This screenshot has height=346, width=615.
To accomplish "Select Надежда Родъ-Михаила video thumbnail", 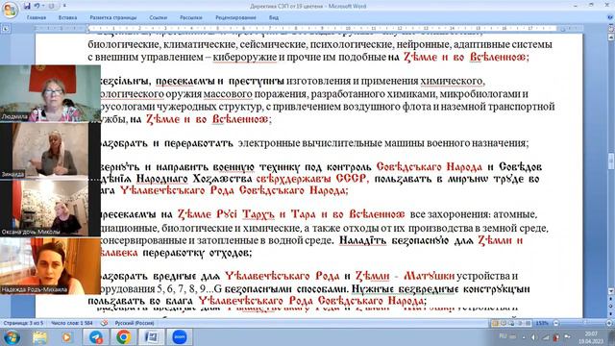I will 50,266.
